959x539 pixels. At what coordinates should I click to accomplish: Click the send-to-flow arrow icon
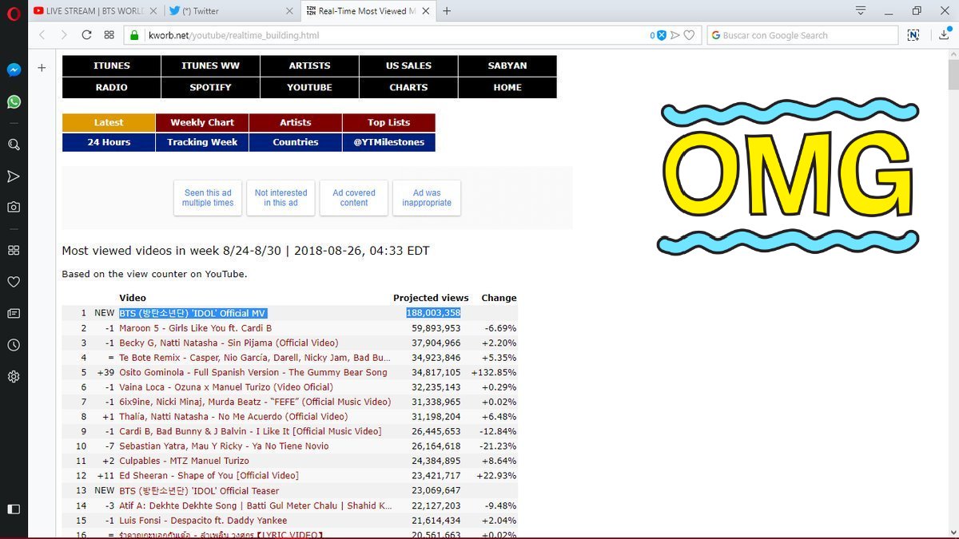pos(675,35)
